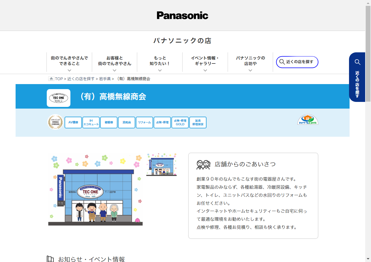371x262 pixels.
Task: Open the blue 近くの店を探す side tab
Action: point(357,77)
